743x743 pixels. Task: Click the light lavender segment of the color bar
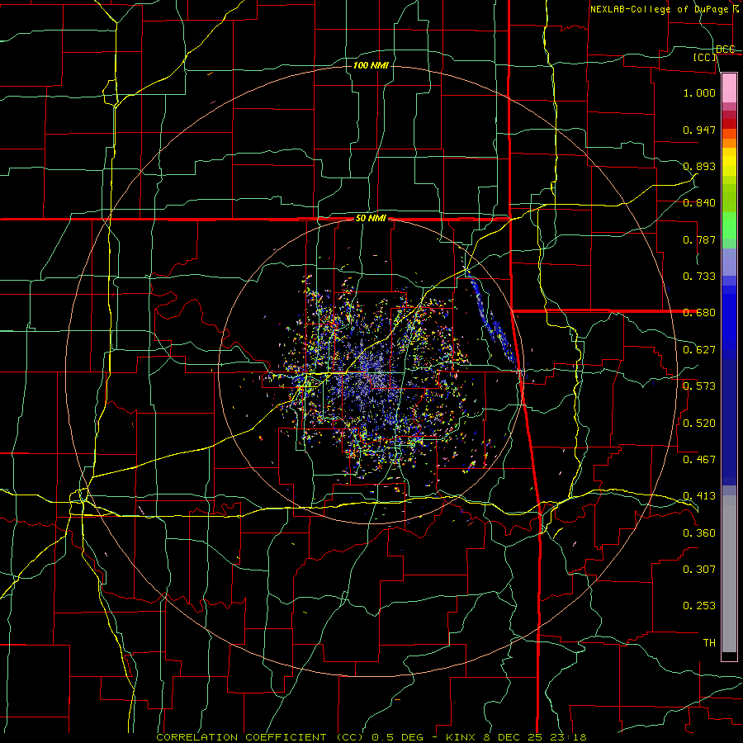(x=729, y=262)
